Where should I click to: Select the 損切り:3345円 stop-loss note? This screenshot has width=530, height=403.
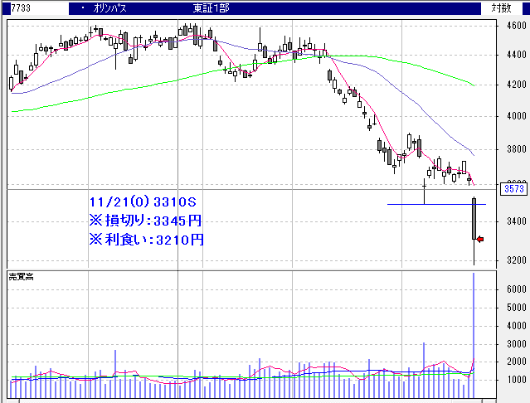pos(145,221)
